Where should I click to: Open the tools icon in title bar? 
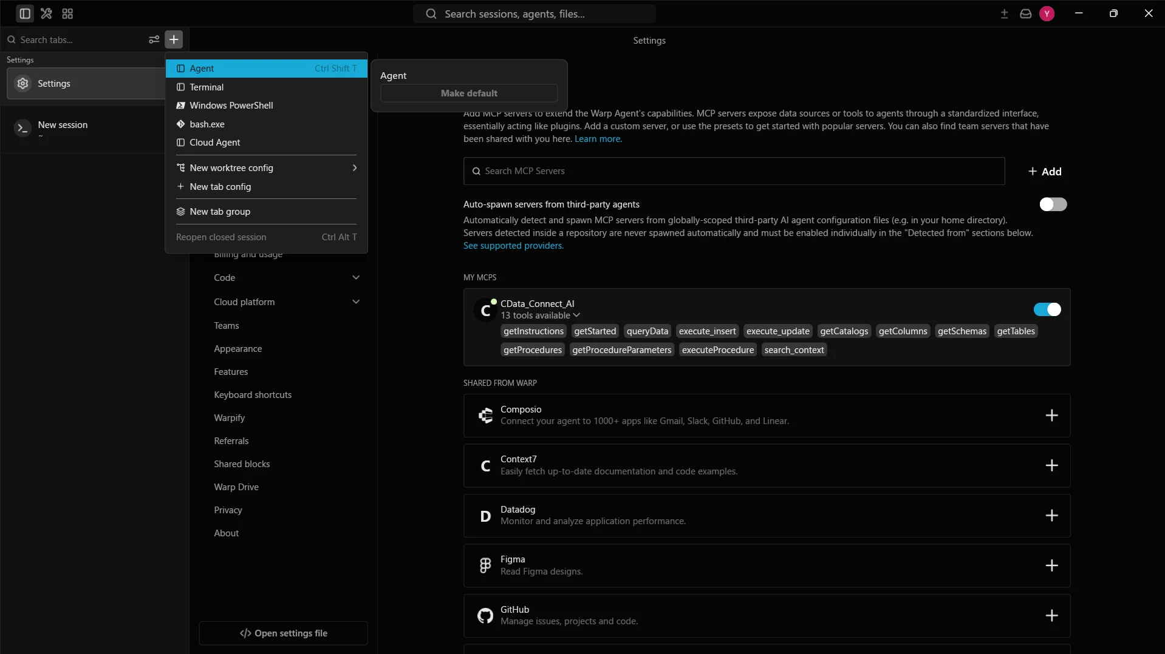[x=46, y=13]
